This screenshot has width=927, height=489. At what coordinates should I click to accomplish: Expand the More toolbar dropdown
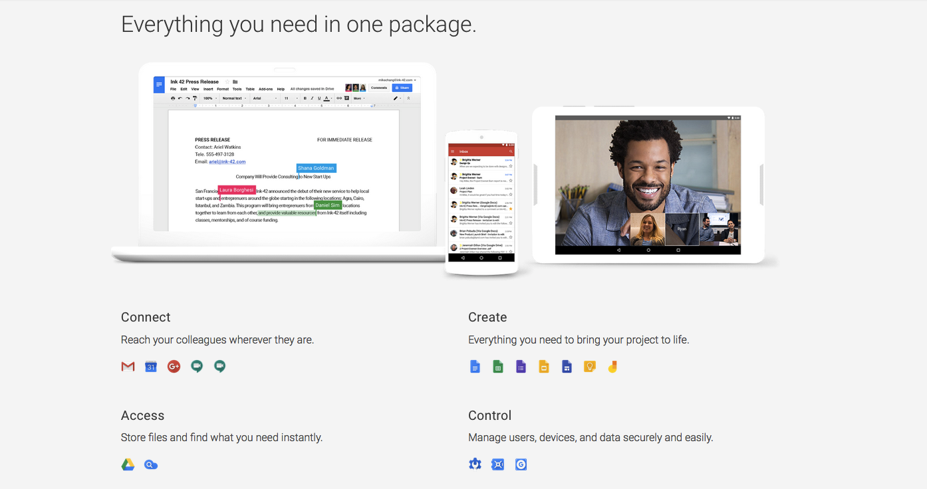pos(360,98)
